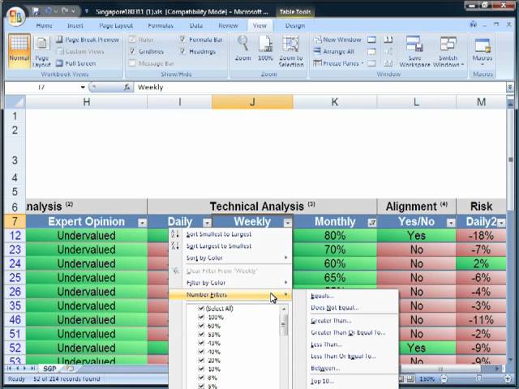Image resolution: width=519 pixels, height=389 pixels.
Task: Toggle the Formula Bar checkbox
Action: (x=182, y=40)
